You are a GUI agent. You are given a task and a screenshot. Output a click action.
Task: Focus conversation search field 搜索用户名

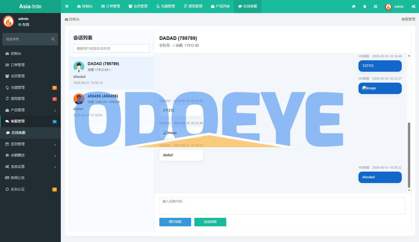[x=111, y=48]
